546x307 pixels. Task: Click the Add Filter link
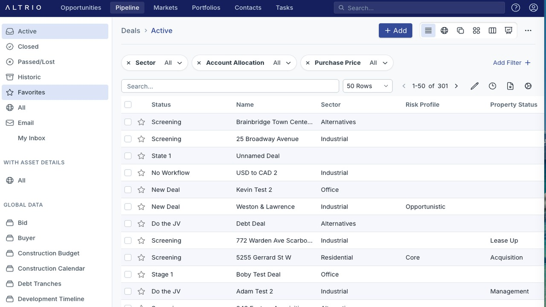[512, 63]
